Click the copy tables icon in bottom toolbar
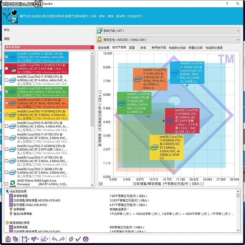Screen dimensions: 245x245 pyautogui.click(x=15, y=239)
